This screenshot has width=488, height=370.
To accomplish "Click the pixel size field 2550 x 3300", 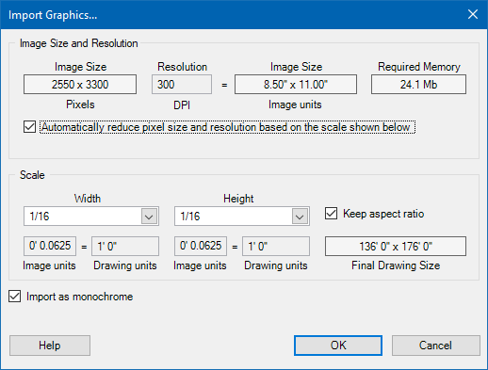I will pos(80,85).
